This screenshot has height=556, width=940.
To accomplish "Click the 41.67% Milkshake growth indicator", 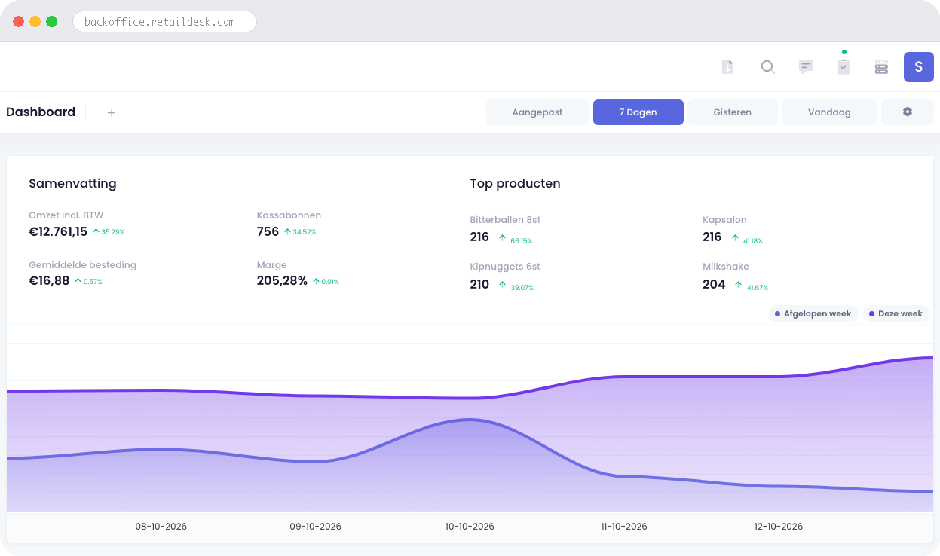I will point(750,287).
